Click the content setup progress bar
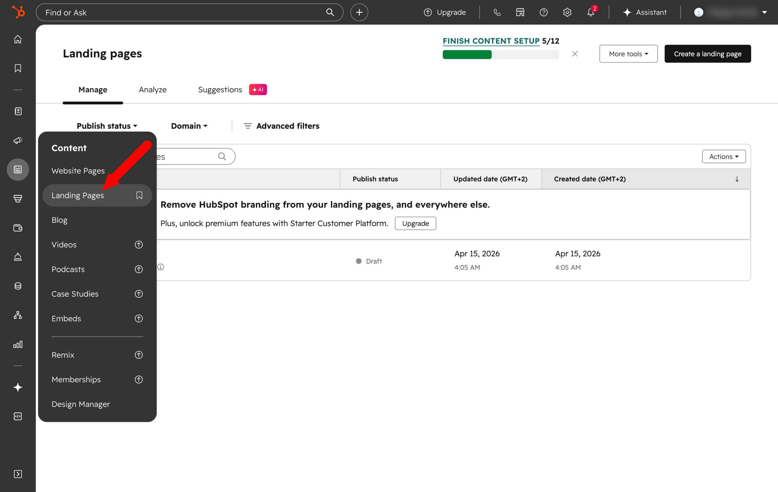Image resolution: width=778 pixels, height=492 pixels. pos(501,55)
